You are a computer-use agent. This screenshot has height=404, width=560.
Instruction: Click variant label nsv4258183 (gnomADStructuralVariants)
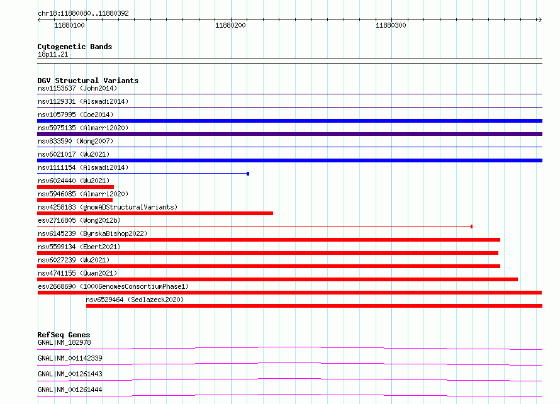108,207
